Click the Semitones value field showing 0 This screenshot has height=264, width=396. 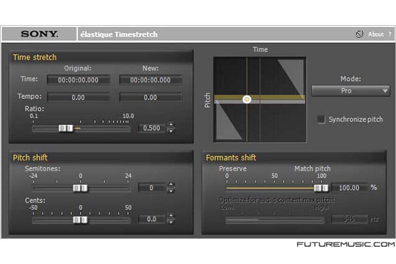151,188
